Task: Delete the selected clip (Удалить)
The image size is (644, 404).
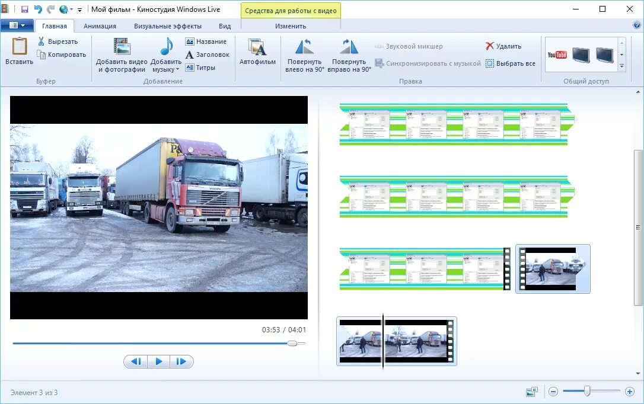Action: (x=503, y=46)
